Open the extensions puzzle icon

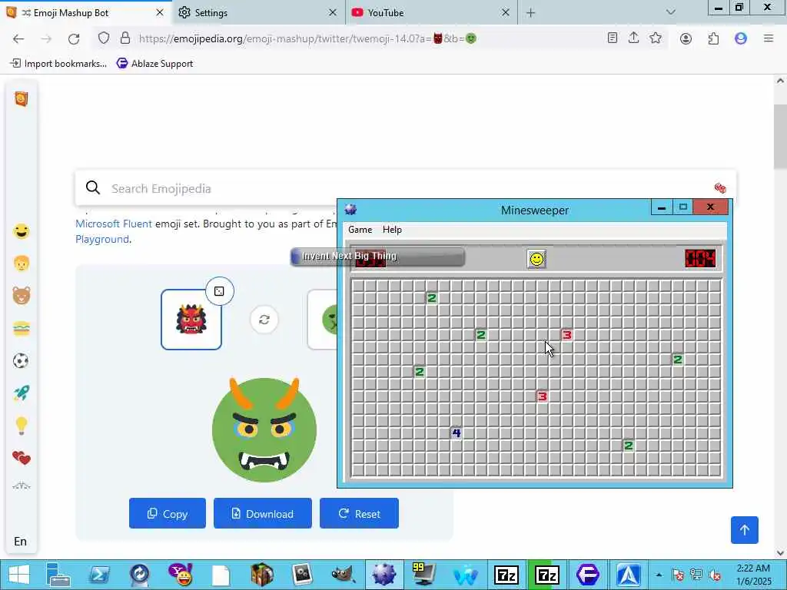coord(714,38)
